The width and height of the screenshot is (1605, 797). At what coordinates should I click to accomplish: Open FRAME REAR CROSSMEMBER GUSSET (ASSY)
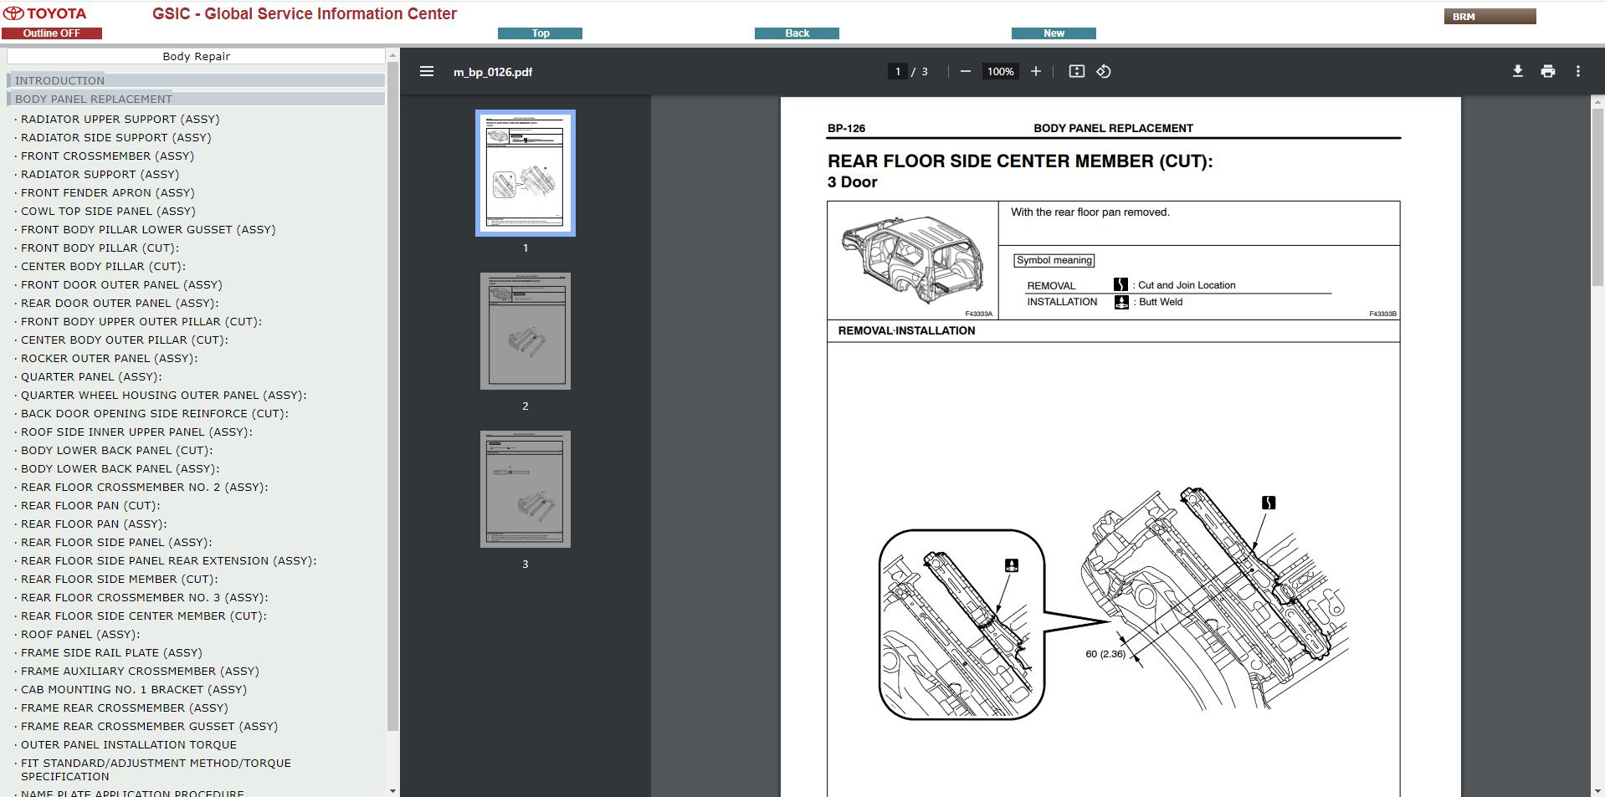149,726
